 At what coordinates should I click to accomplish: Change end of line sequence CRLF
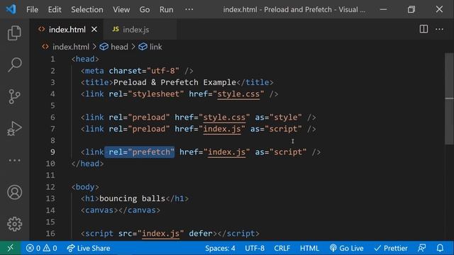click(282, 248)
